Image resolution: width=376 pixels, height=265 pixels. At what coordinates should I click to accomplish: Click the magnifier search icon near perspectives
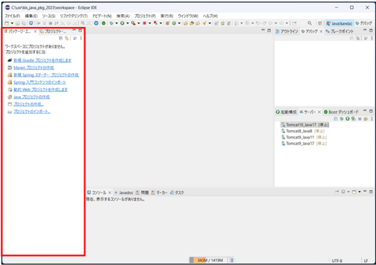point(310,23)
